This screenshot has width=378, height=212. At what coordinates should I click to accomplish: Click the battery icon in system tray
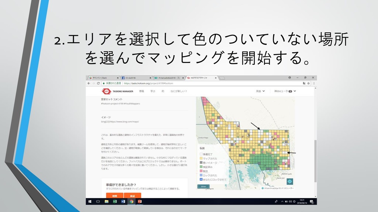coord(286,201)
